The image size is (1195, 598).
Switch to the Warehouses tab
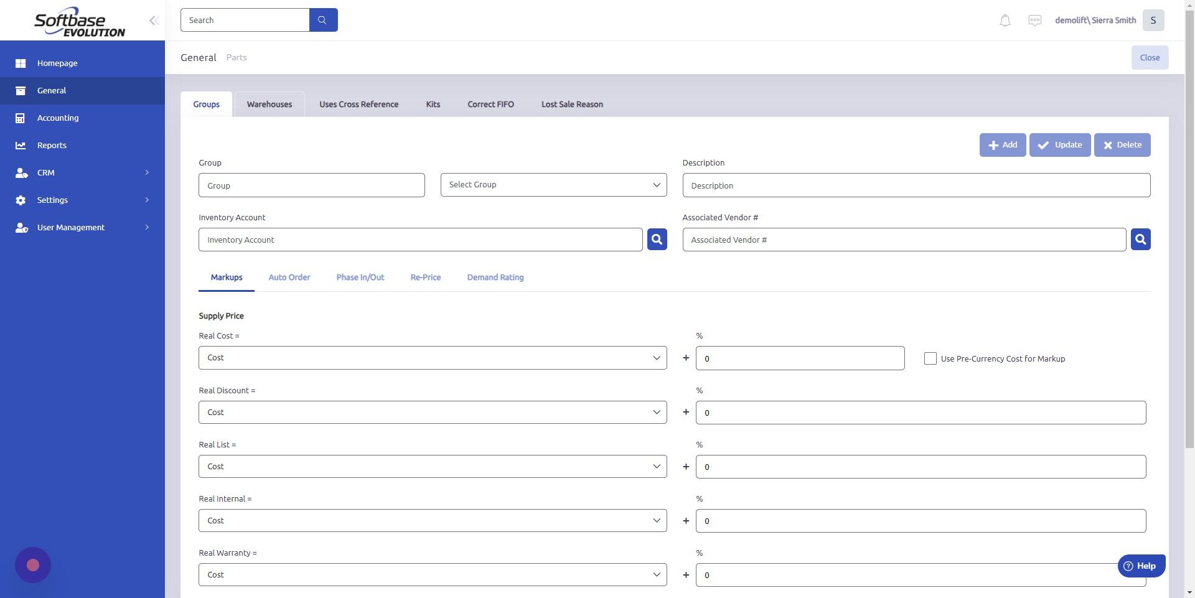pos(269,104)
